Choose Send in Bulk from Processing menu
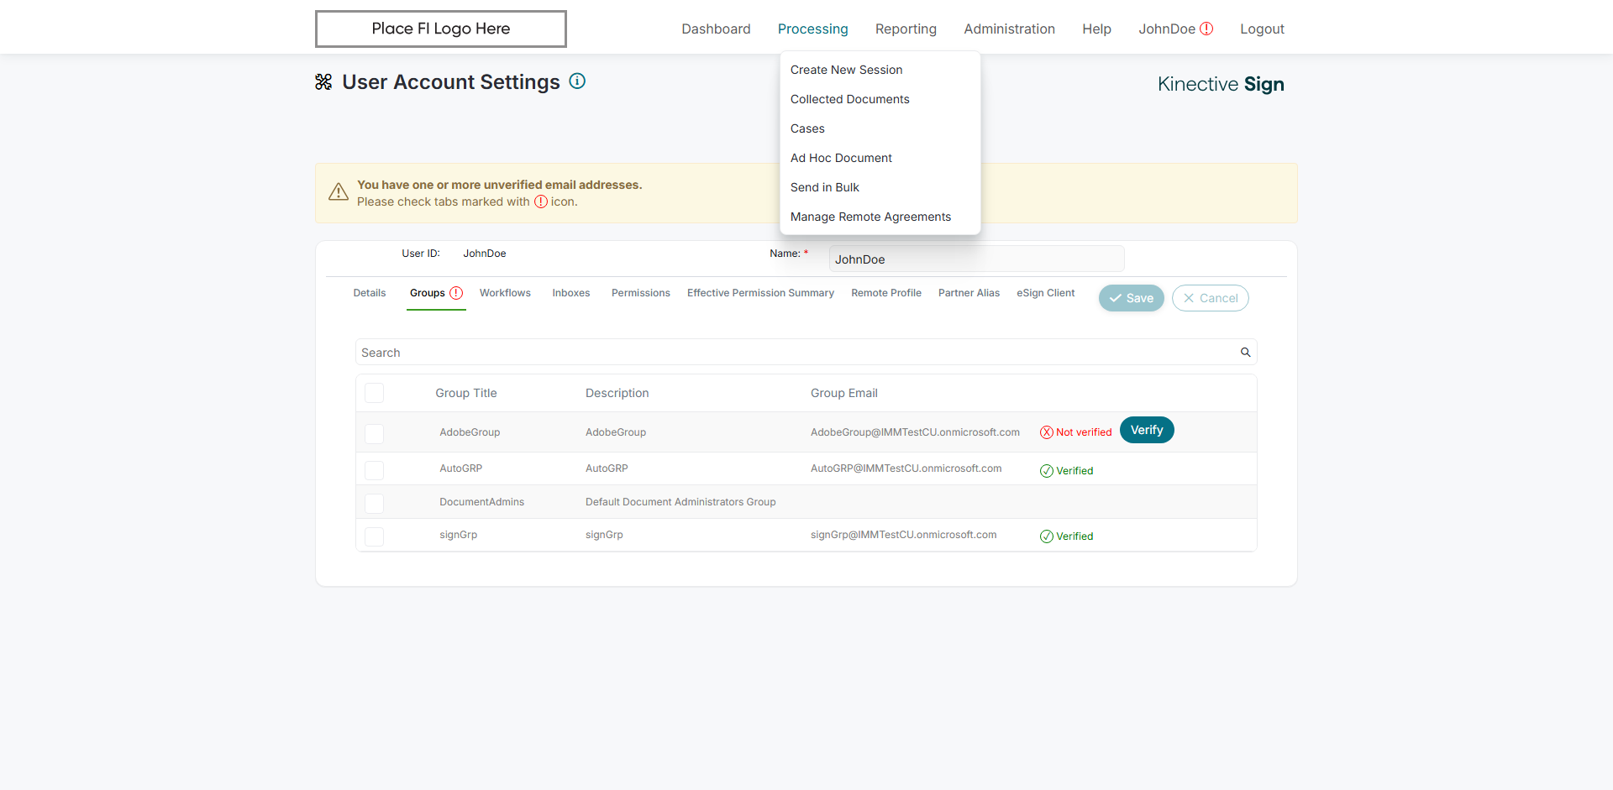The height and width of the screenshot is (790, 1613). [825, 187]
